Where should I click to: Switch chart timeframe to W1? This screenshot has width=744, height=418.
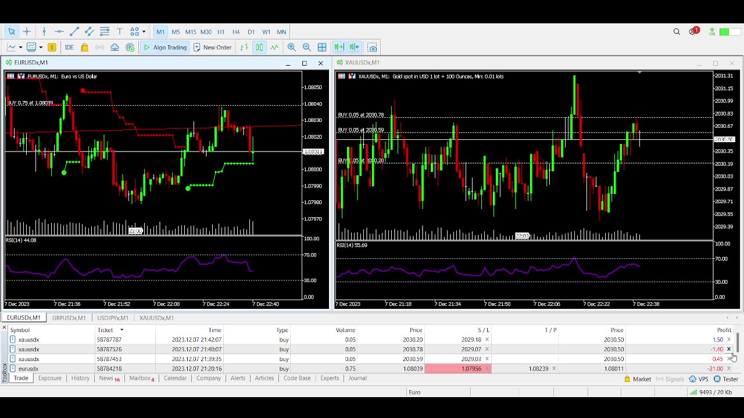point(266,32)
